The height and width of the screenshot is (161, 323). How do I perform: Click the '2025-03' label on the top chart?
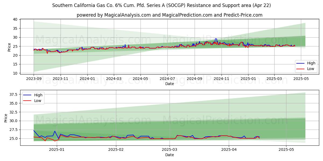[274, 79]
